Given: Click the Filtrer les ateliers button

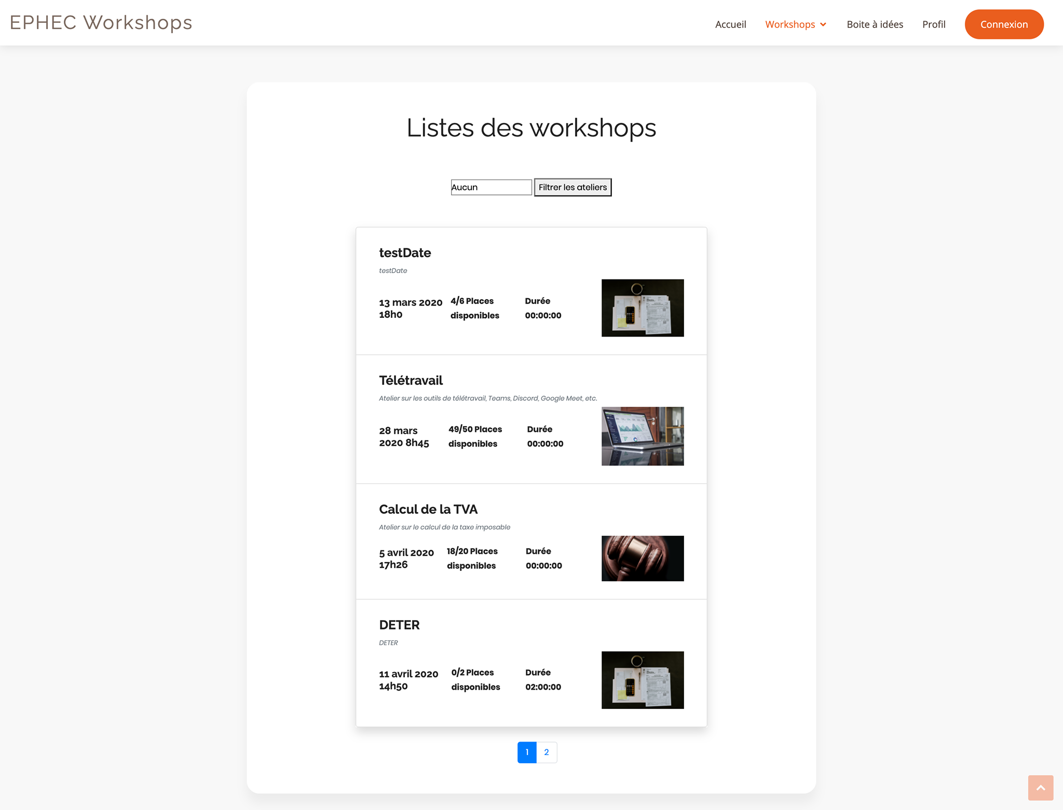Looking at the screenshot, I should (x=573, y=187).
